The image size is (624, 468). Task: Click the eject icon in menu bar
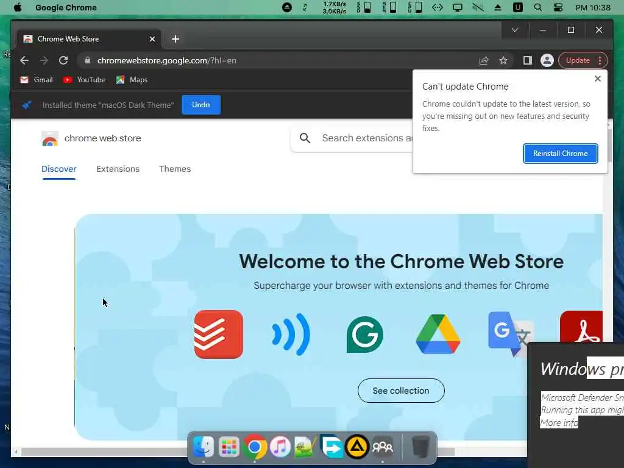(x=497, y=7)
